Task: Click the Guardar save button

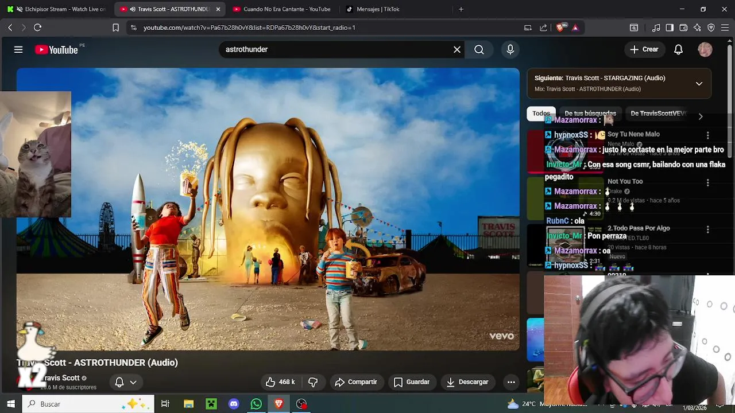Action: (412, 382)
